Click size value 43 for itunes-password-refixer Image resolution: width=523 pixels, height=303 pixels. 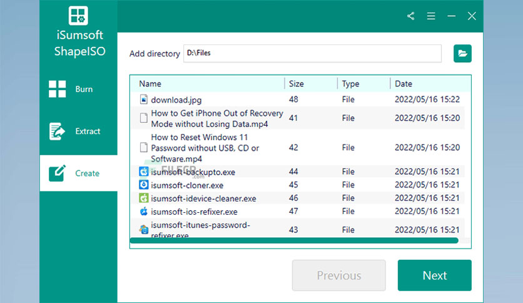pos(293,230)
